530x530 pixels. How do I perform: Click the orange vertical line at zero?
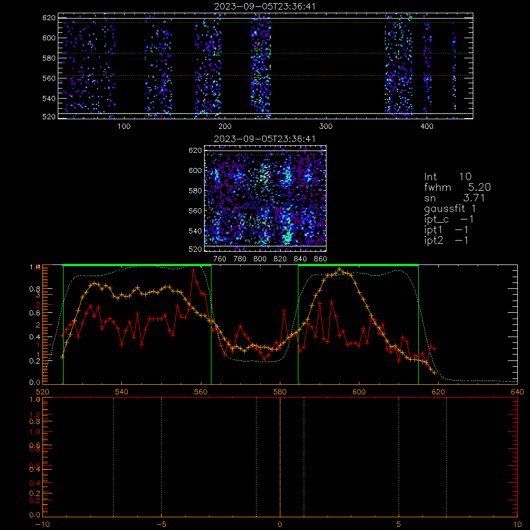280,456
